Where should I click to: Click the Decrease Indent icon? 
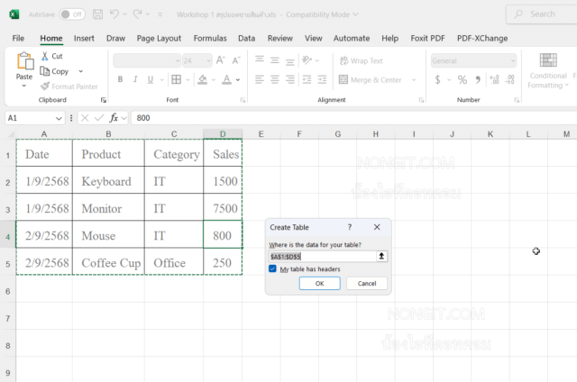(x=307, y=79)
